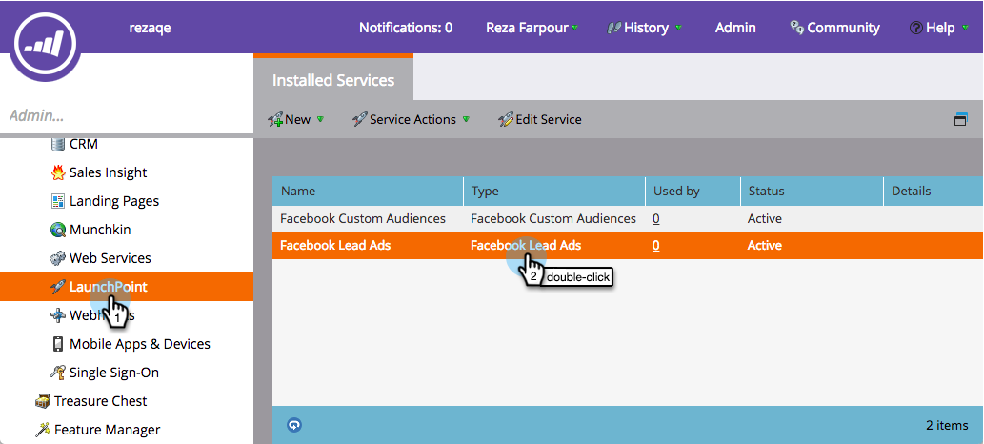Select Munchkin in the admin tree

(100, 230)
